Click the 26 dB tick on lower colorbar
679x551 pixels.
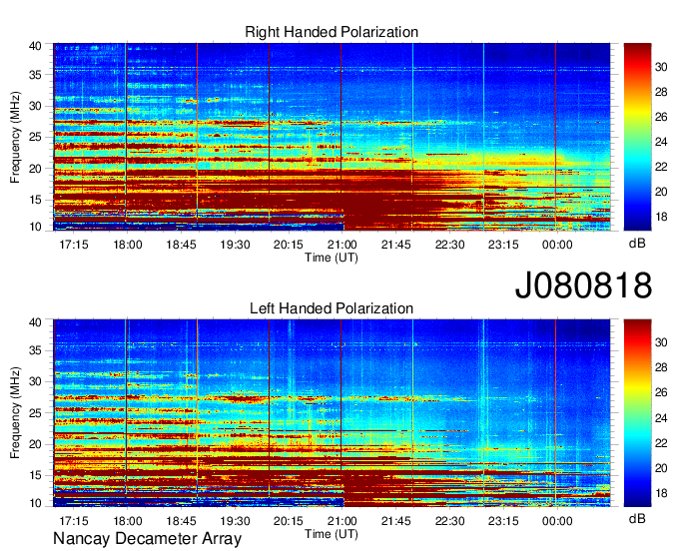pos(661,392)
